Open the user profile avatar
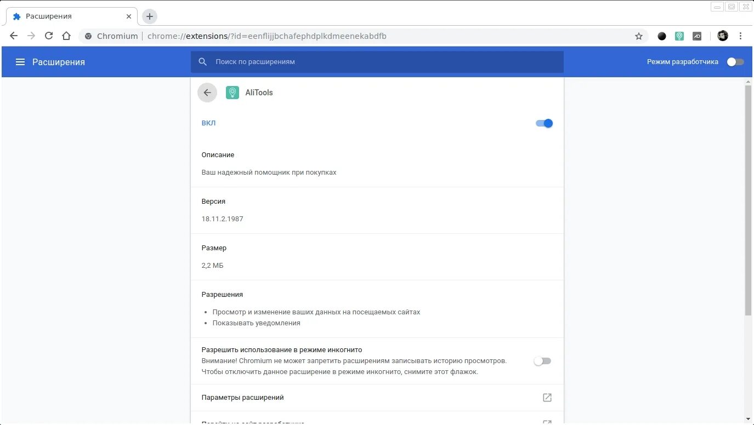This screenshot has height=425, width=754. (x=723, y=36)
